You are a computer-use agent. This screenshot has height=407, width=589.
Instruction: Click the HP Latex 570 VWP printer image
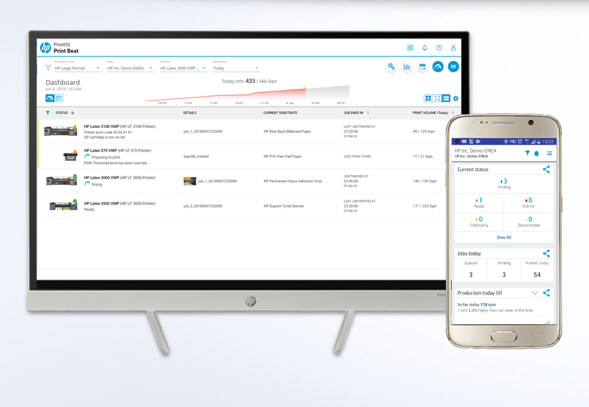pyautogui.click(x=70, y=155)
